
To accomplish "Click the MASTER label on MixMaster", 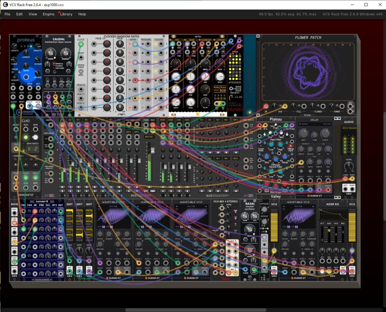I will click(149, 137).
